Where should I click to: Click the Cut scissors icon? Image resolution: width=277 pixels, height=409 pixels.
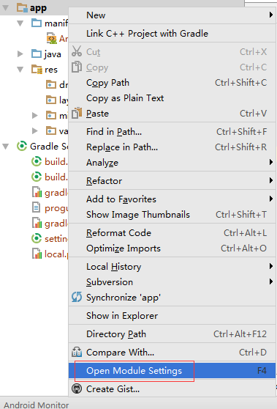point(77,51)
